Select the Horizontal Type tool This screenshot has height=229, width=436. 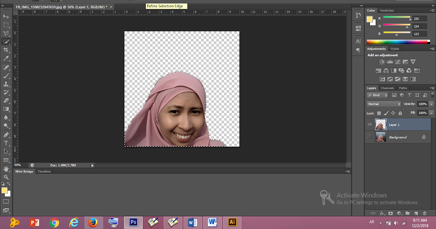click(6, 143)
